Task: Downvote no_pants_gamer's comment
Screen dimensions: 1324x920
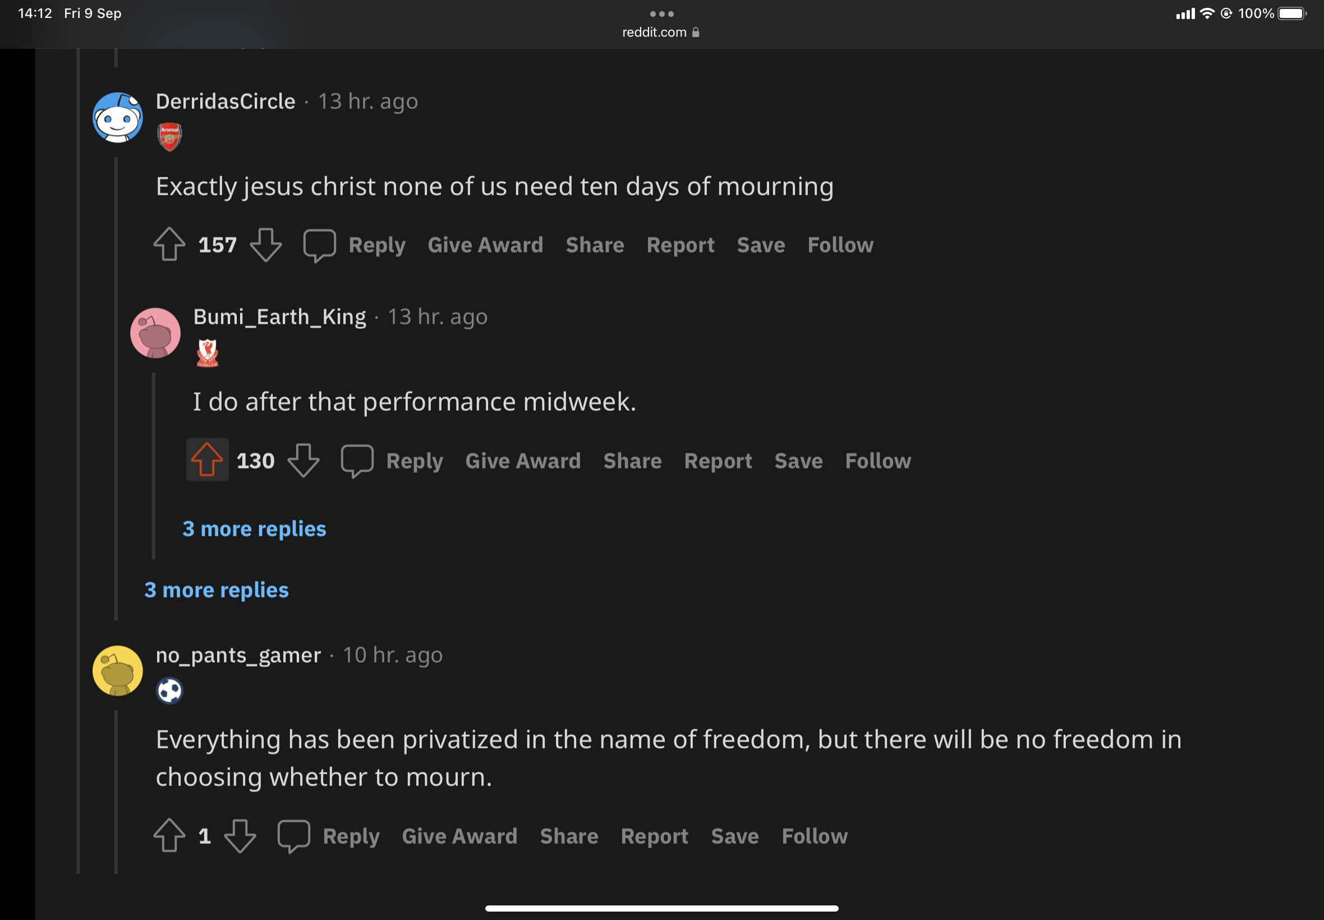Action: click(x=240, y=836)
